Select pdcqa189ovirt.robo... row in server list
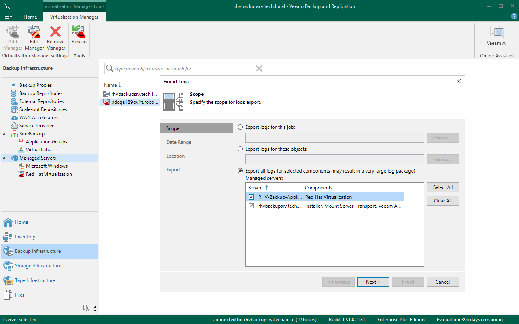The height and width of the screenshot is (324, 519). pos(130,102)
